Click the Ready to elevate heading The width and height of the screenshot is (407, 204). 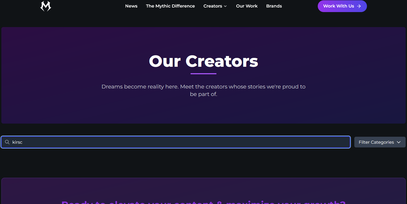point(204,202)
